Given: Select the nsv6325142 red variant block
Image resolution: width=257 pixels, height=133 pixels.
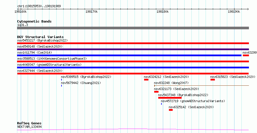Looking at the screenshot, I should click(x=171, y=110).
